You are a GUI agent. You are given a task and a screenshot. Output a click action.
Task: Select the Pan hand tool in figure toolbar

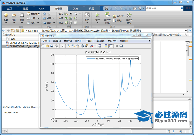point(78,46)
